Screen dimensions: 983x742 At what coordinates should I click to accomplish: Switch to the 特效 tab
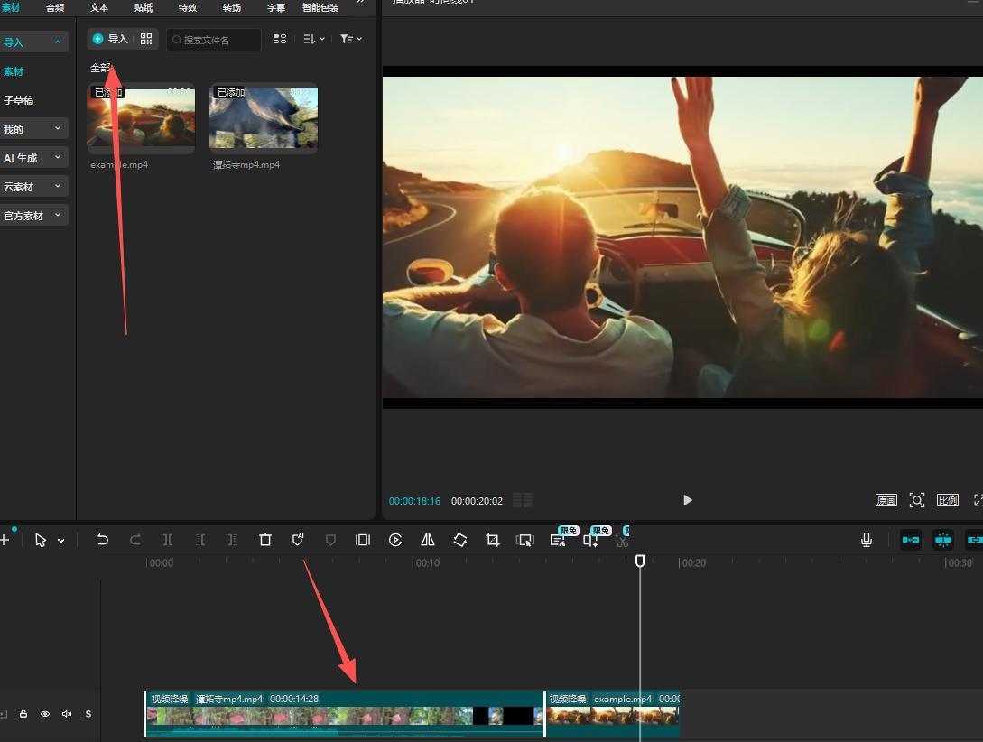[188, 7]
